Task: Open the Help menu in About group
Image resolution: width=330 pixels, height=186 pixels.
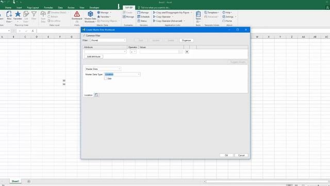Action: click(227, 12)
